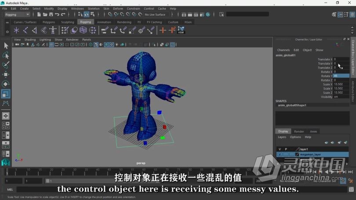356x200 pixels.
Task: Toggle the Channel Box sidebar tab icon
Action: (x=352, y=15)
